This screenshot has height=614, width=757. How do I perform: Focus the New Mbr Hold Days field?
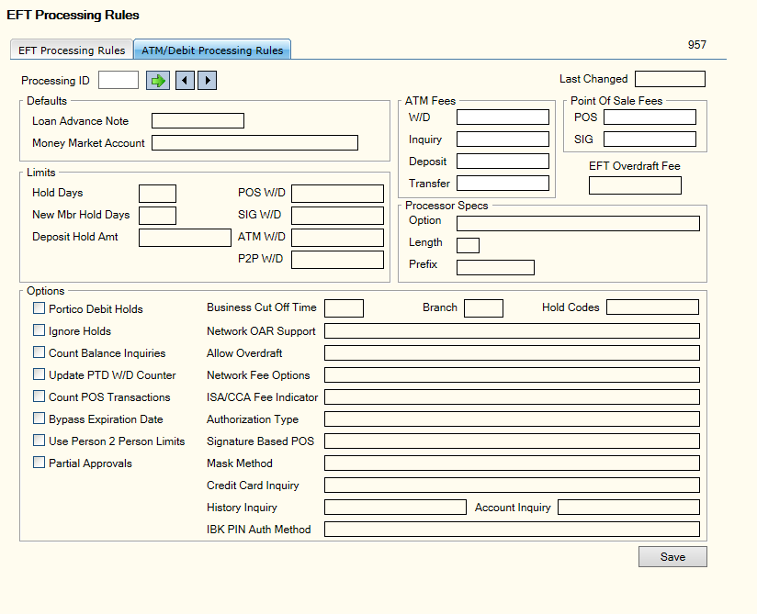click(157, 216)
